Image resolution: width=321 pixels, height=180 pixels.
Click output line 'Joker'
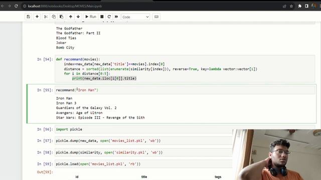[x=61, y=43]
